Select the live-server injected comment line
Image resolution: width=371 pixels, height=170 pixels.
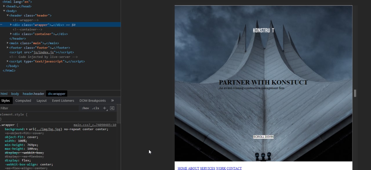43,57
